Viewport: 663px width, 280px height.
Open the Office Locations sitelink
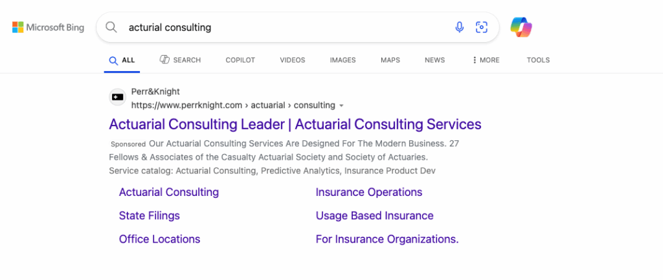(159, 239)
